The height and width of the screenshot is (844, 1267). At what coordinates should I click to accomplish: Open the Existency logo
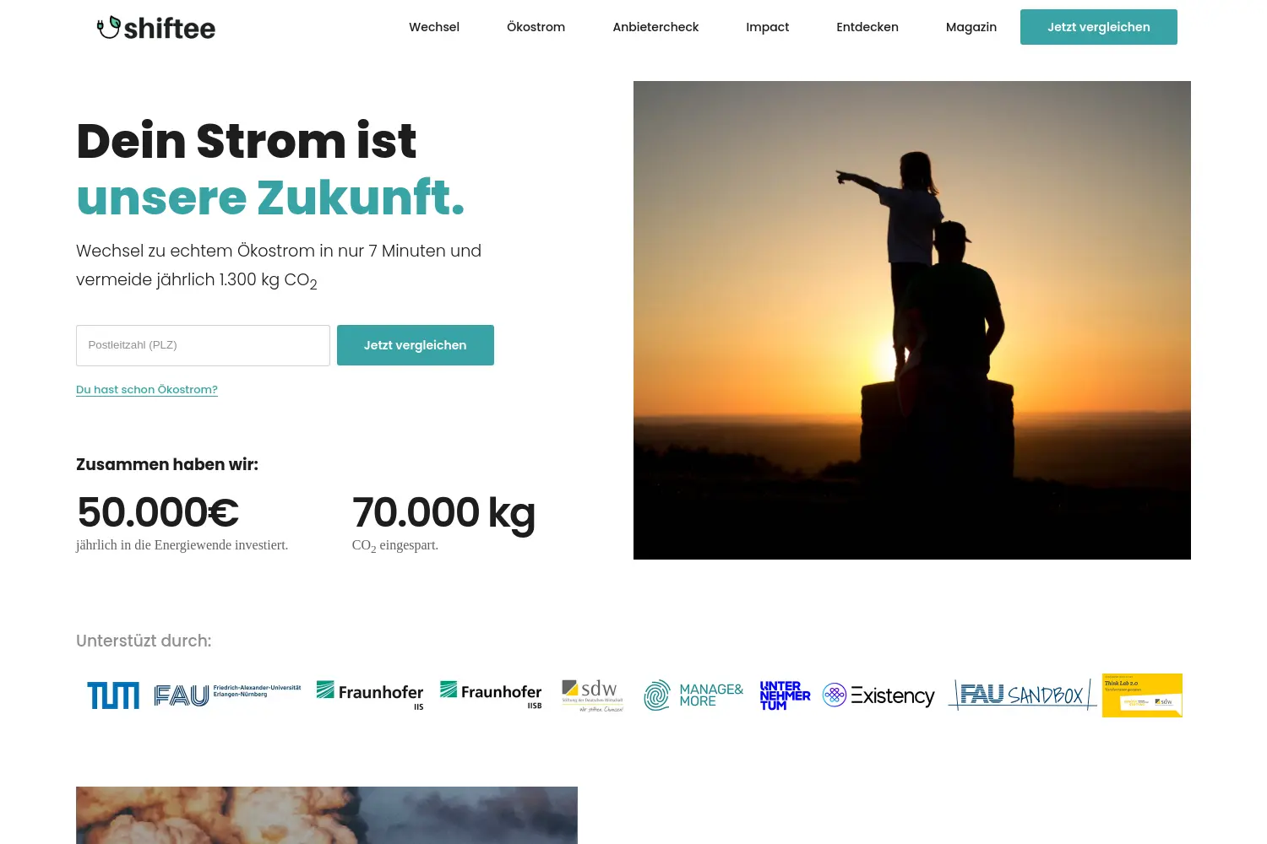click(878, 695)
